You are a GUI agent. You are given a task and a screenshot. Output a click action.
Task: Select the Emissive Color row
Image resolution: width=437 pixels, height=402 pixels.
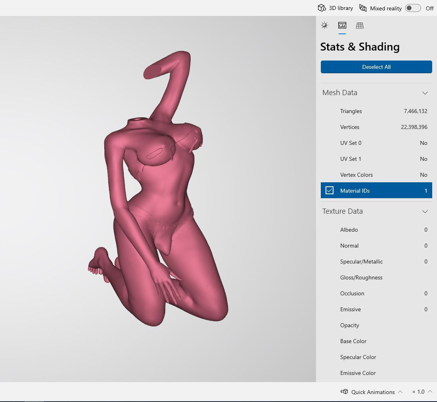pyautogui.click(x=376, y=373)
